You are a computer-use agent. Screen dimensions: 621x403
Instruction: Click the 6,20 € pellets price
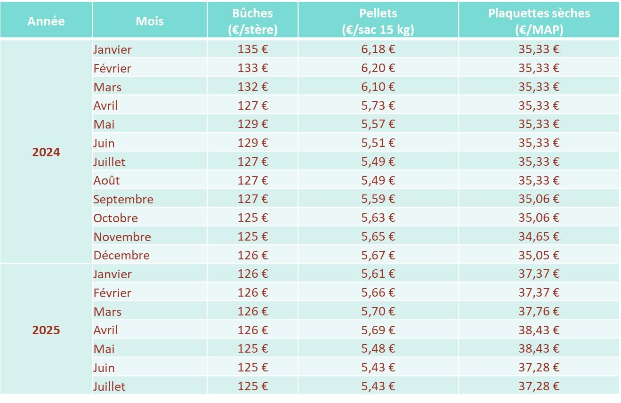click(x=378, y=68)
